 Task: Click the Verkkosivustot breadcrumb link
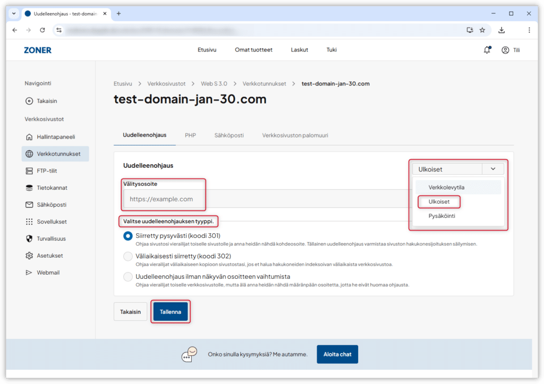point(166,84)
